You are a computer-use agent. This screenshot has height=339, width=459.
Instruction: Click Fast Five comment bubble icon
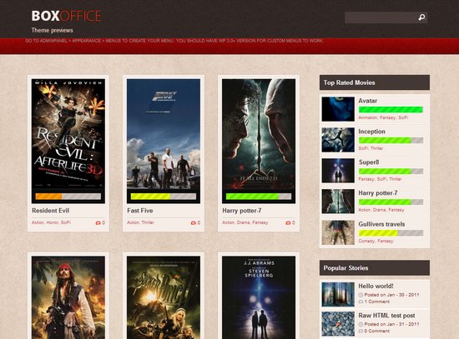click(194, 223)
